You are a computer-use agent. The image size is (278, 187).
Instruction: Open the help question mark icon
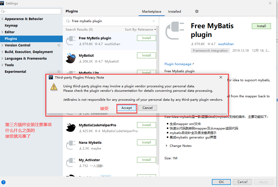point(3,182)
